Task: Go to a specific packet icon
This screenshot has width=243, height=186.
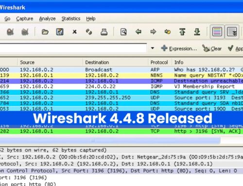Action: point(168,32)
